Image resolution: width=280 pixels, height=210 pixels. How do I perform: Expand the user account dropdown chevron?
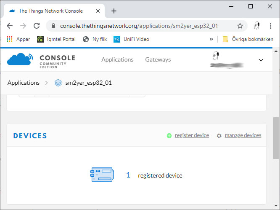point(261,60)
